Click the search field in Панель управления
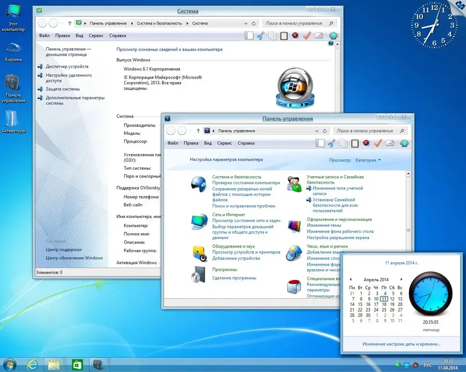Image resolution: width=466 pixels, height=372 pixels. (370, 131)
